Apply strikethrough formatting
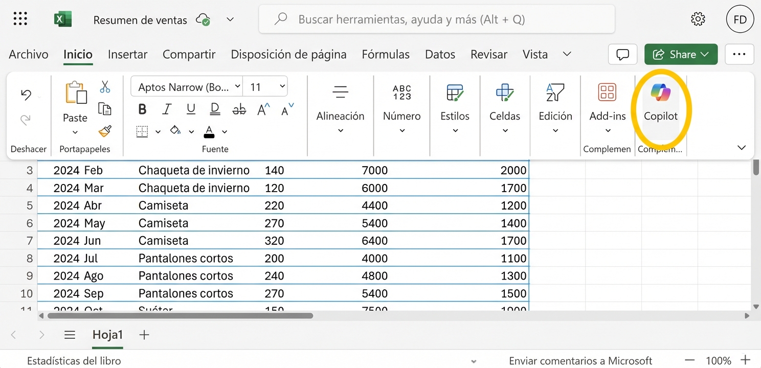 pos(239,109)
